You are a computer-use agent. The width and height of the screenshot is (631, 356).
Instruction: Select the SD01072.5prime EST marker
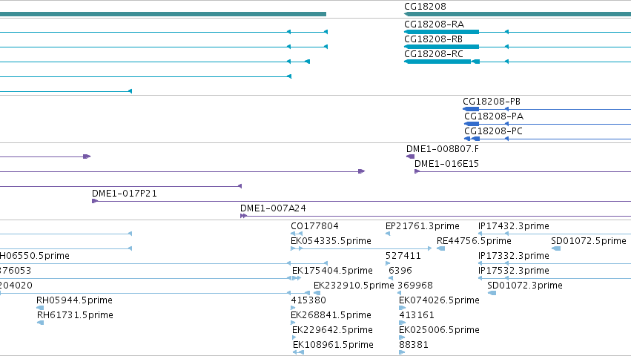click(556, 248)
